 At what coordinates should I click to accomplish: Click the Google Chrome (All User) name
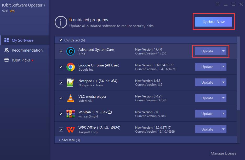click(99, 65)
